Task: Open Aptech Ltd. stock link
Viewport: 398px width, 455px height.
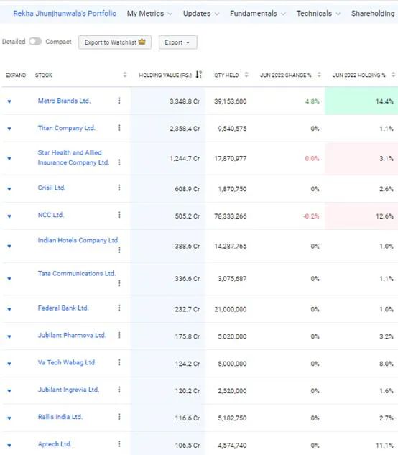Action: (x=55, y=444)
